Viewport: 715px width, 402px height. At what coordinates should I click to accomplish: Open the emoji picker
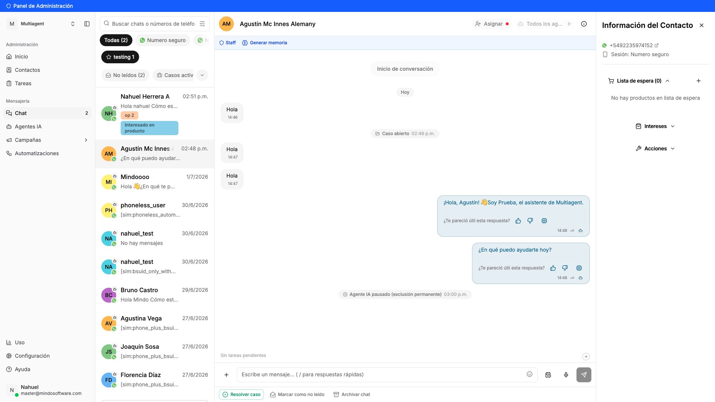click(530, 374)
